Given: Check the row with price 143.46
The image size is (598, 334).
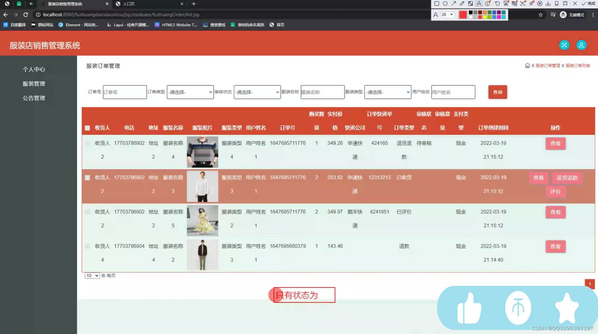Looking at the screenshot, I should coord(87,246).
